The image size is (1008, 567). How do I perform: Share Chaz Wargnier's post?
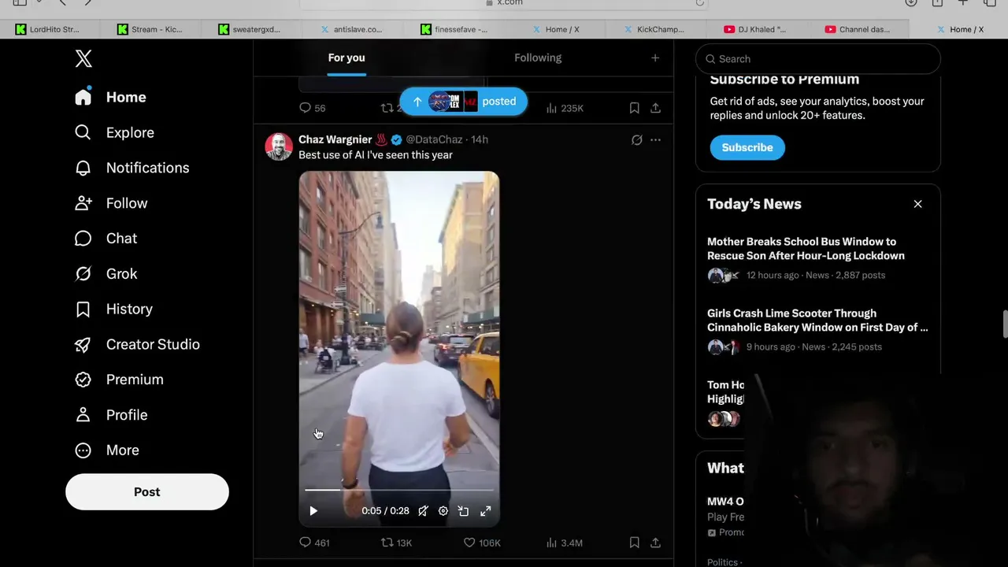coord(655,543)
